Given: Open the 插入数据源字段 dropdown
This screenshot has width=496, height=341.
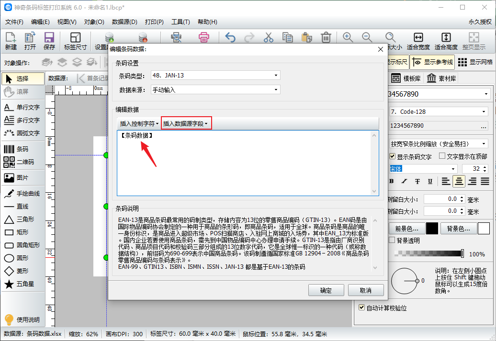Looking at the screenshot, I should 186,124.
